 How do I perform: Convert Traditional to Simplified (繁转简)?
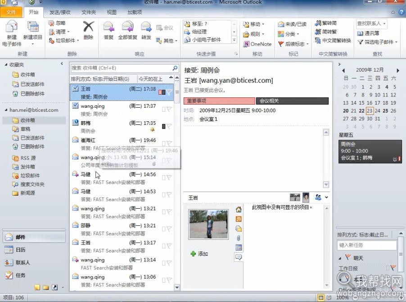(x=326, y=23)
